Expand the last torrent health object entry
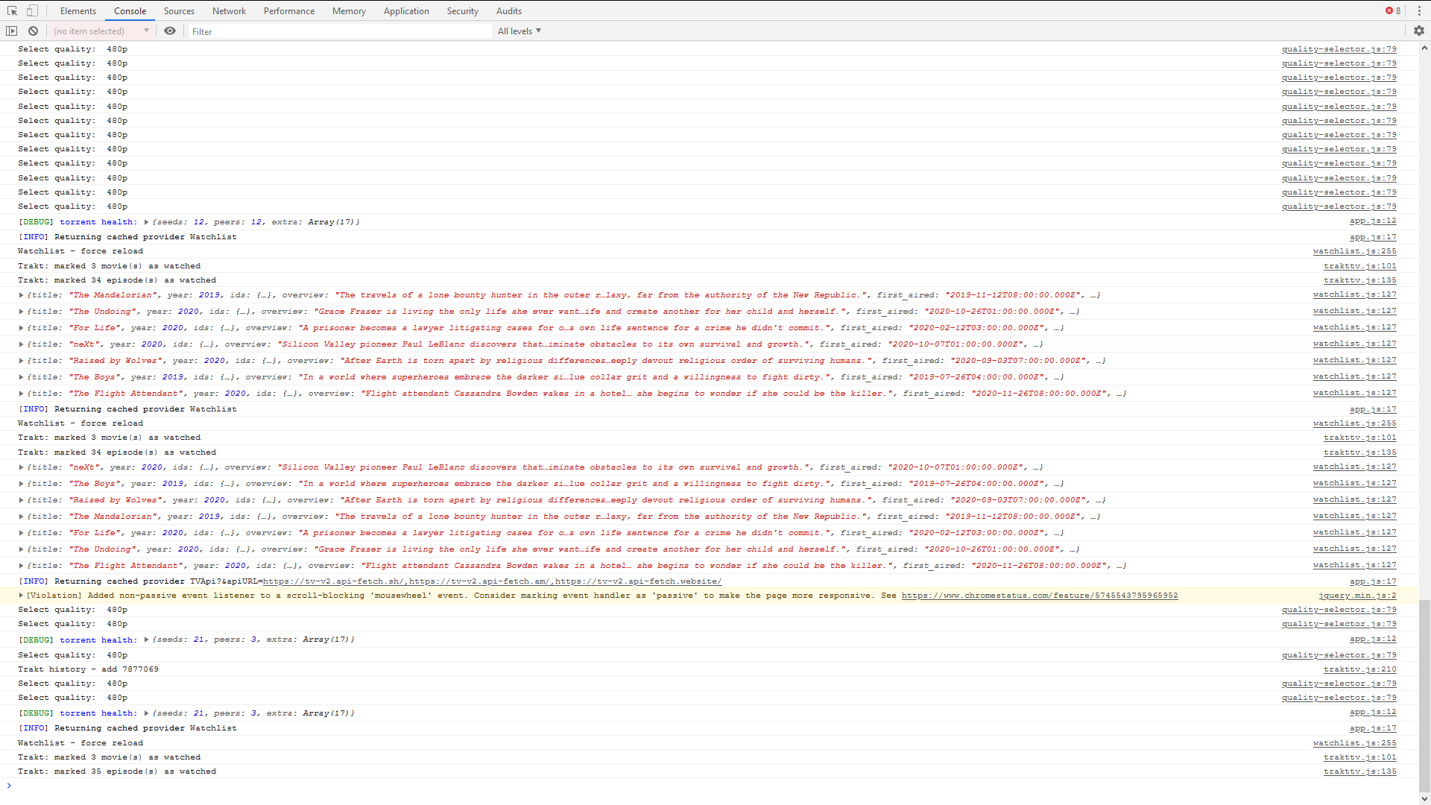Viewport: 1431px width, 805px height. pos(146,713)
